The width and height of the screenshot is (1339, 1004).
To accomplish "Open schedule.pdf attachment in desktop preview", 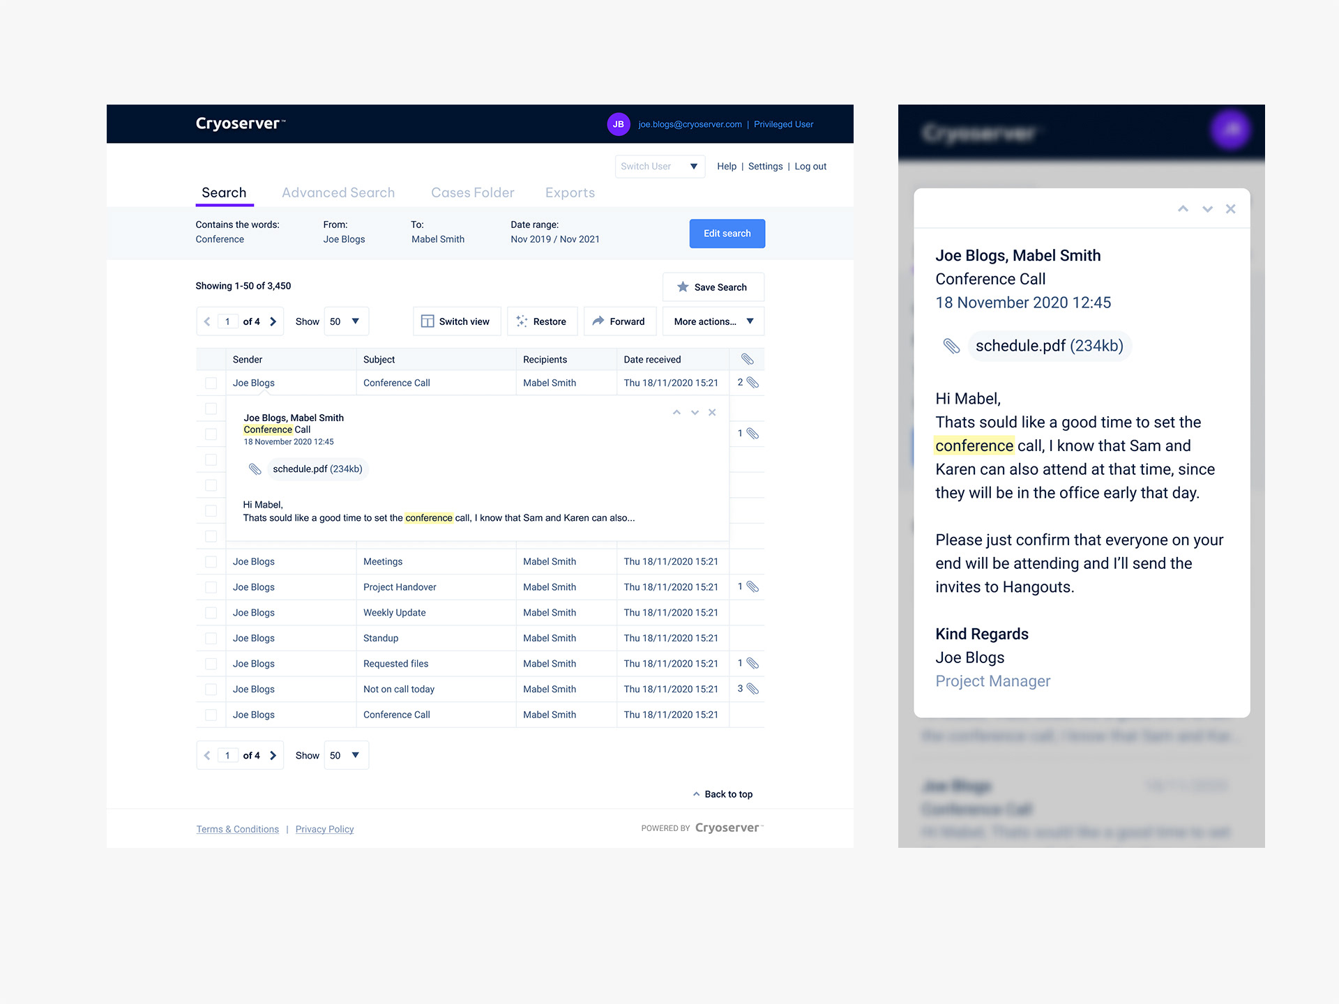I will coord(317,469).
